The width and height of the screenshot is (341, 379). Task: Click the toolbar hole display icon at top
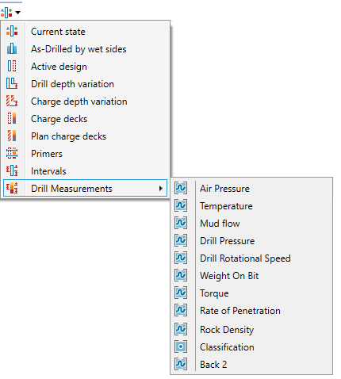(6, 13)
